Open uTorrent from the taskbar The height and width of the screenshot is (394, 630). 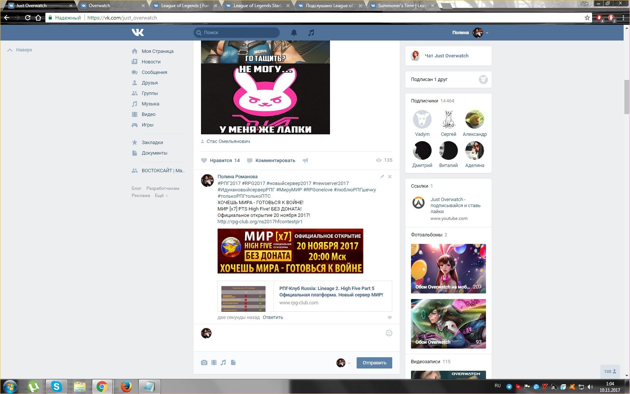(34, 386)
